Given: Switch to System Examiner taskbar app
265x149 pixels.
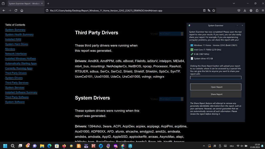Looking at the screenshot, I should (123, 146).
